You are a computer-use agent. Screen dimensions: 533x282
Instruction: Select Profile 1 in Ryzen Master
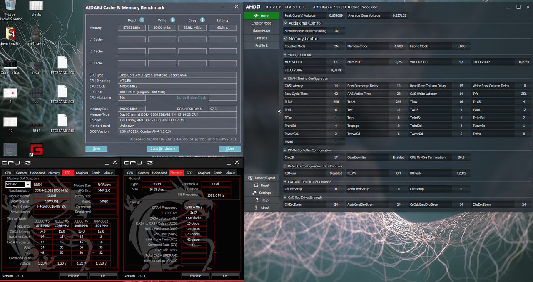(x=261, y=38)
